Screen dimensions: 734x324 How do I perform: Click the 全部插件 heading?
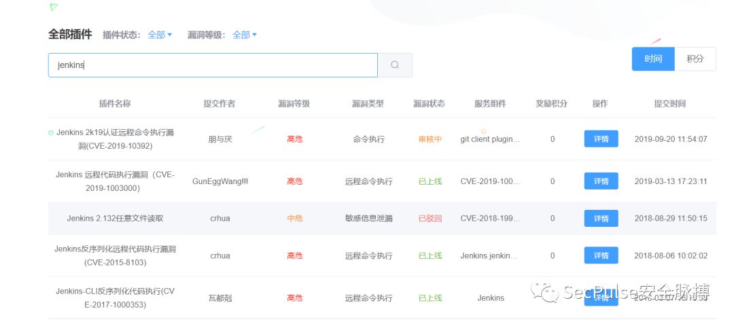[x=70, y=35]
